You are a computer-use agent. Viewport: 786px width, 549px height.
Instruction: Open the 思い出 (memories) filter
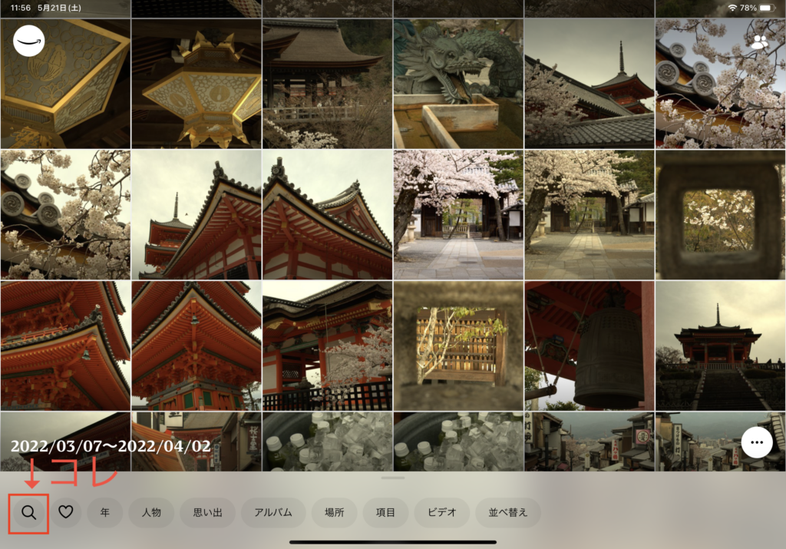click(207, 512)
